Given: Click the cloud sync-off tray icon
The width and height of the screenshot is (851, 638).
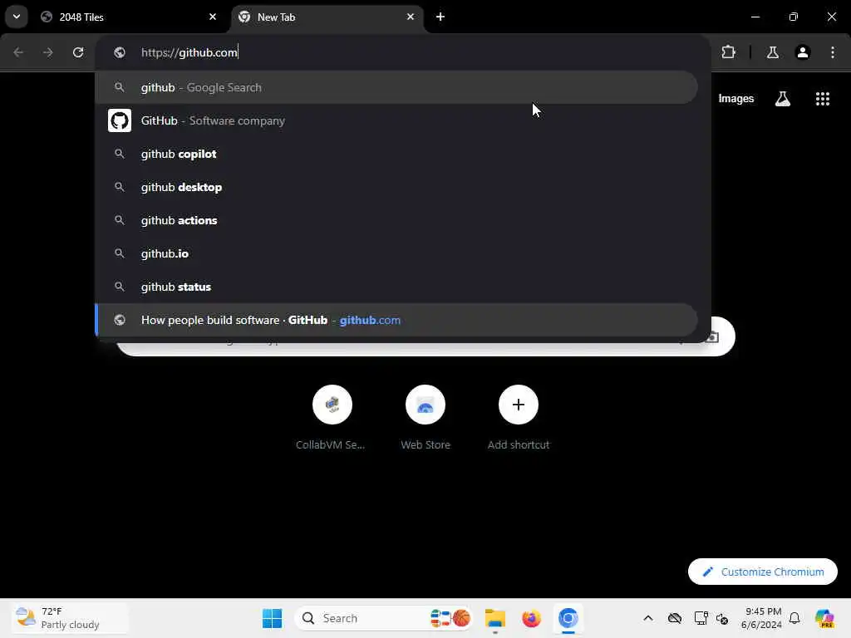Looking at the screenshot, I should [x=675, y=618].
